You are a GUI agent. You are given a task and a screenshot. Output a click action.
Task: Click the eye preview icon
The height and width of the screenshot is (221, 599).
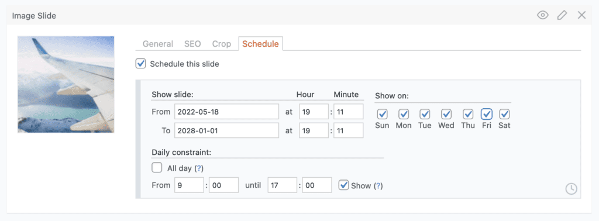coord(542,15)
